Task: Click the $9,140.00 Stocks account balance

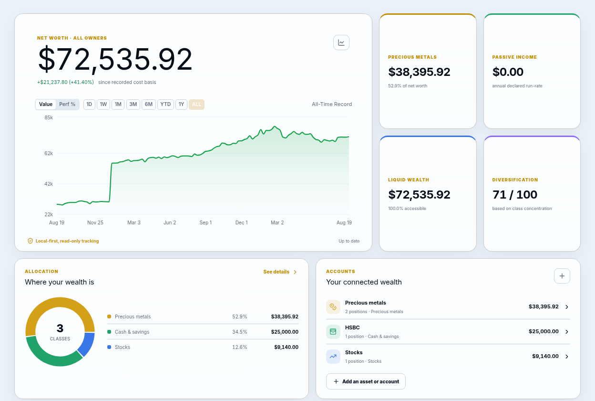Action: click(545, 356)
